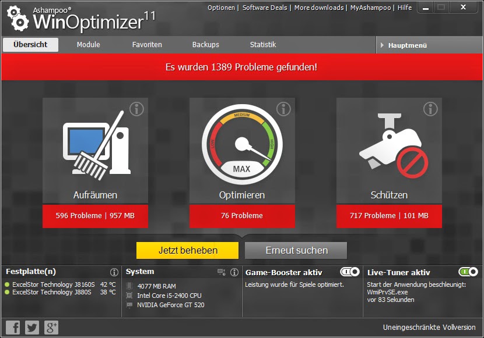Minimize the WinOptimizer window
484x338 pixels.
coord(426,8)
